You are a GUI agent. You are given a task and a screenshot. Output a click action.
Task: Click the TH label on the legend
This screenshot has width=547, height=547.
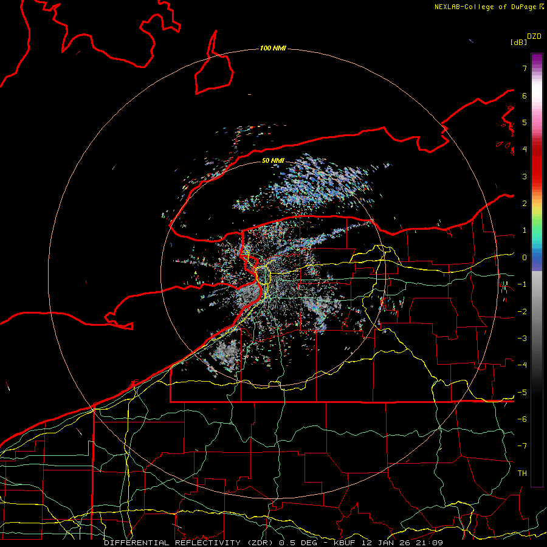click(522, 473)
